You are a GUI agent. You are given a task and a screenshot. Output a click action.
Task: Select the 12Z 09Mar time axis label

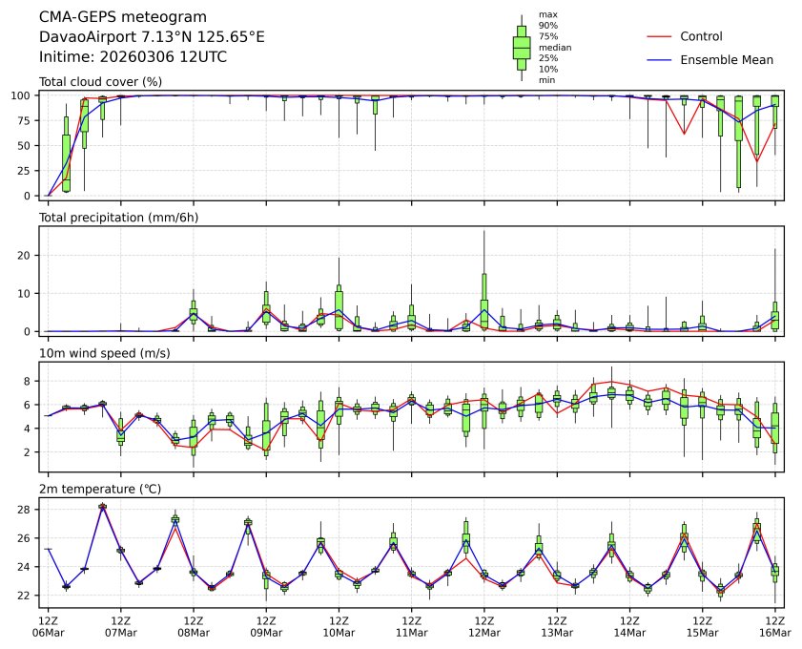266,625
